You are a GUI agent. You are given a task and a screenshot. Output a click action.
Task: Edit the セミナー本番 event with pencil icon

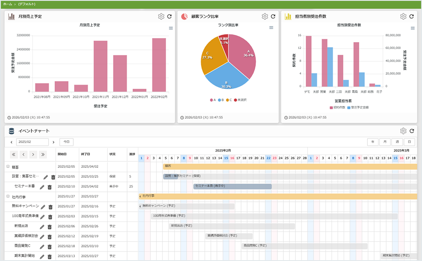[x=42, y=187]
